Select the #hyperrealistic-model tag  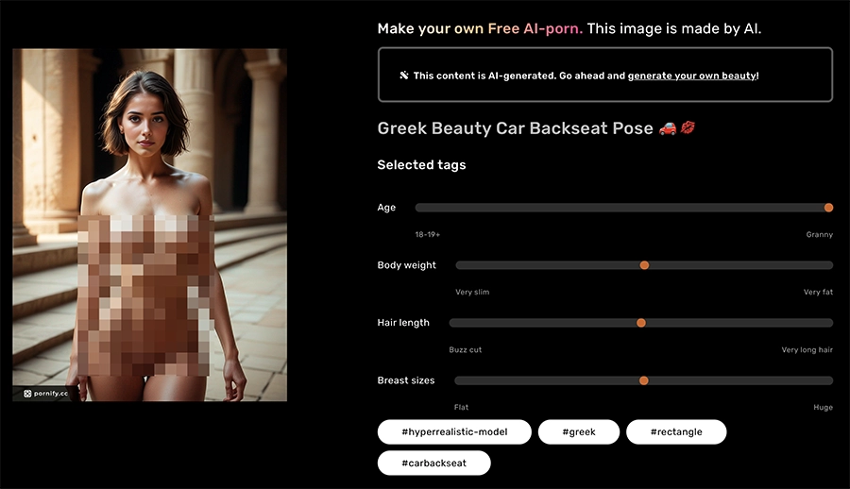[x=453, y=432]
